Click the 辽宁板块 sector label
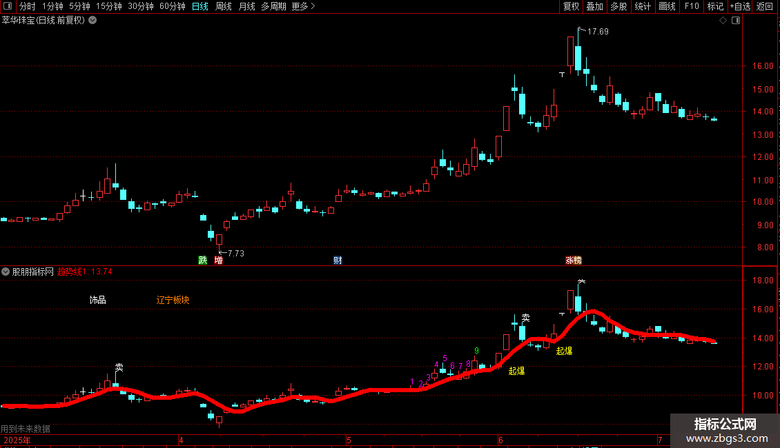This screenshot has width=780, height=448. [173, 300]
